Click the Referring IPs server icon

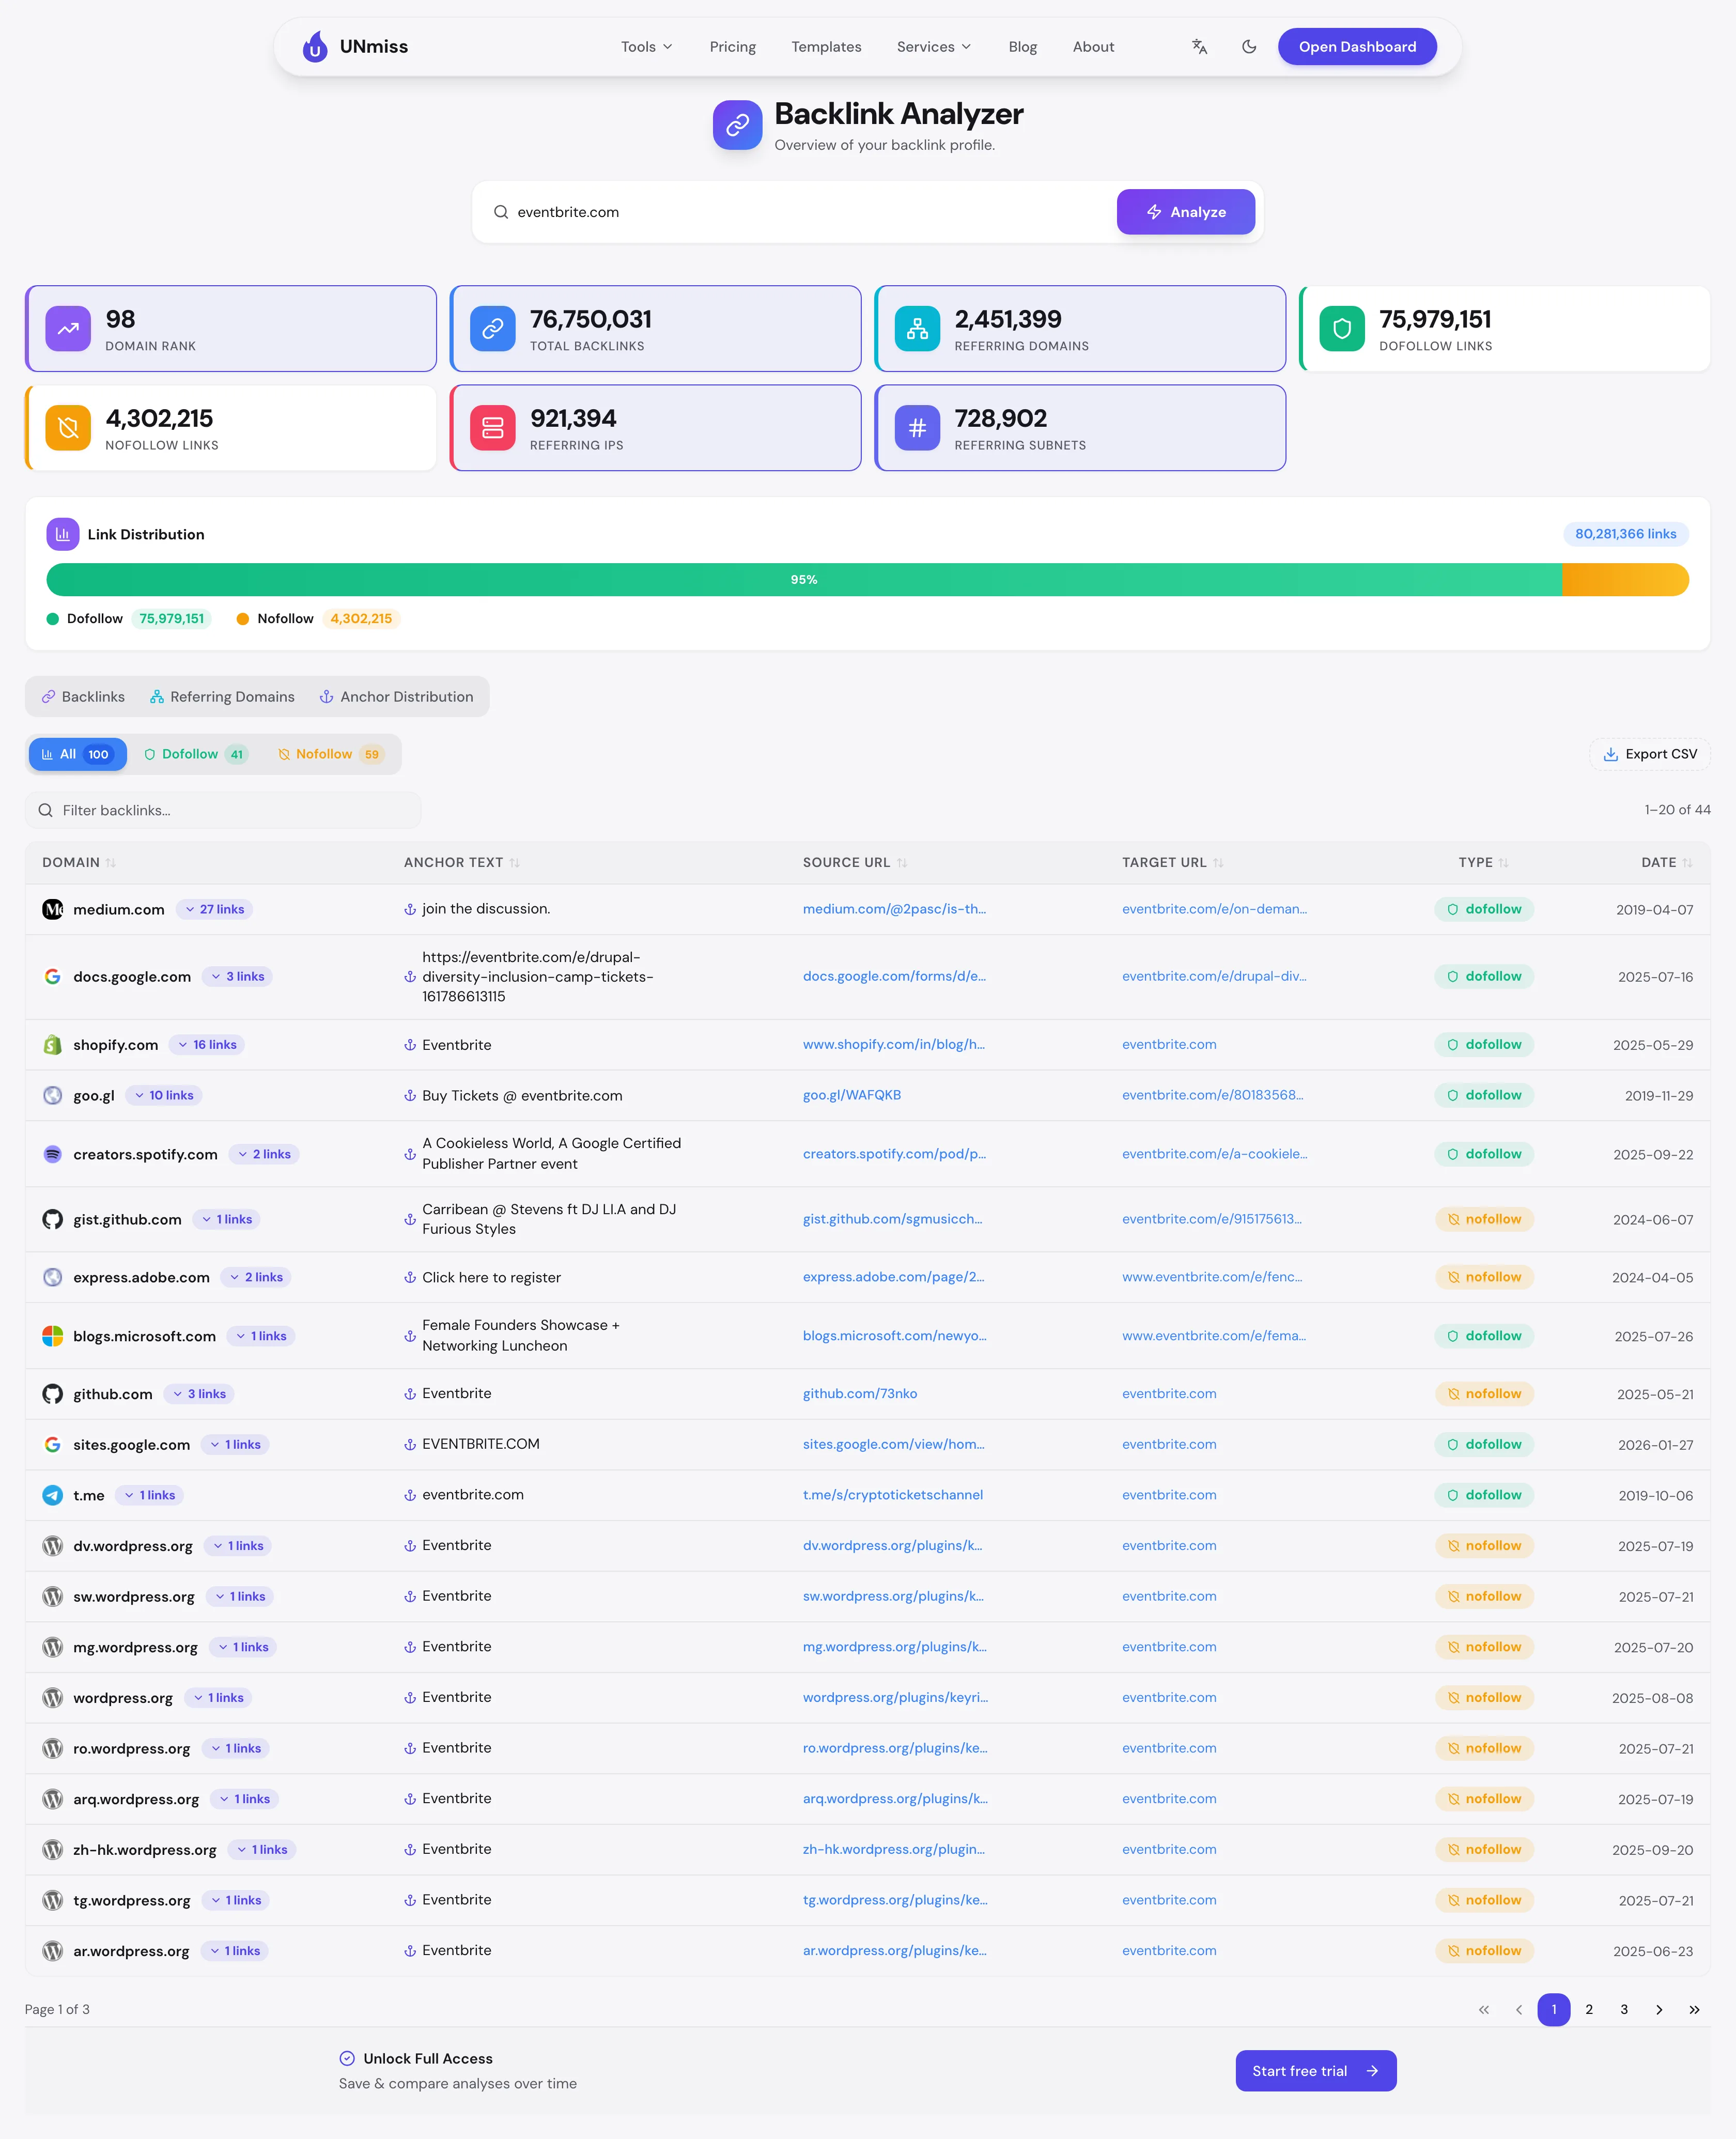[x=493, y=428]
